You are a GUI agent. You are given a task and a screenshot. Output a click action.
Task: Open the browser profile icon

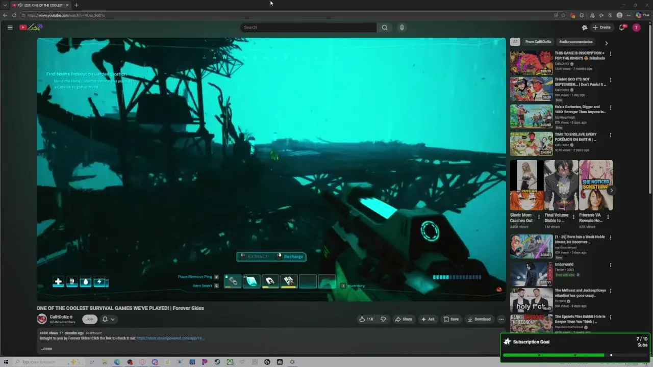click(x=619, y=15)
